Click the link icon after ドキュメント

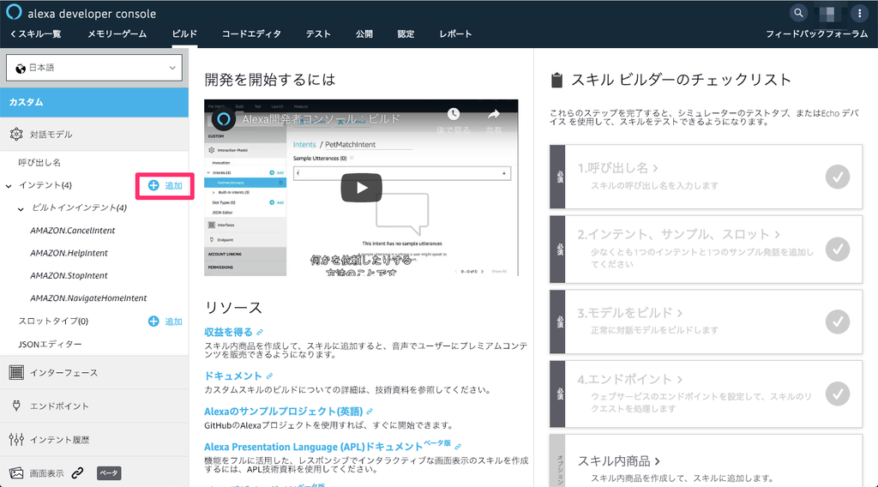[x=269, y=376]
